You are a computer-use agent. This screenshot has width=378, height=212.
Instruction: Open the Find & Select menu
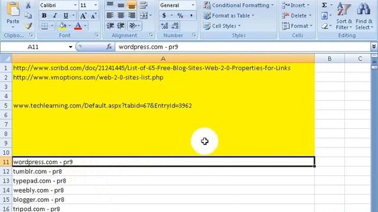coord(364,16)
